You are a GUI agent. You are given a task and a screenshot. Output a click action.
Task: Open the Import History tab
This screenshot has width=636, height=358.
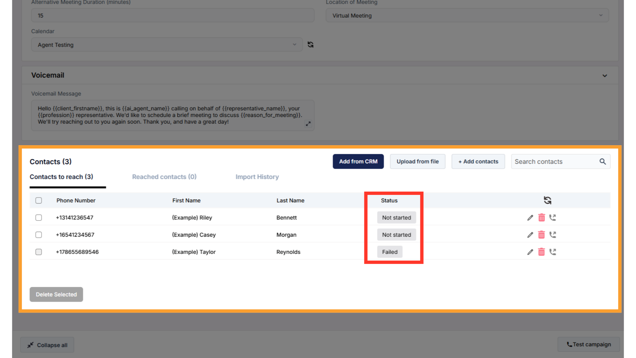click(257, 177)
